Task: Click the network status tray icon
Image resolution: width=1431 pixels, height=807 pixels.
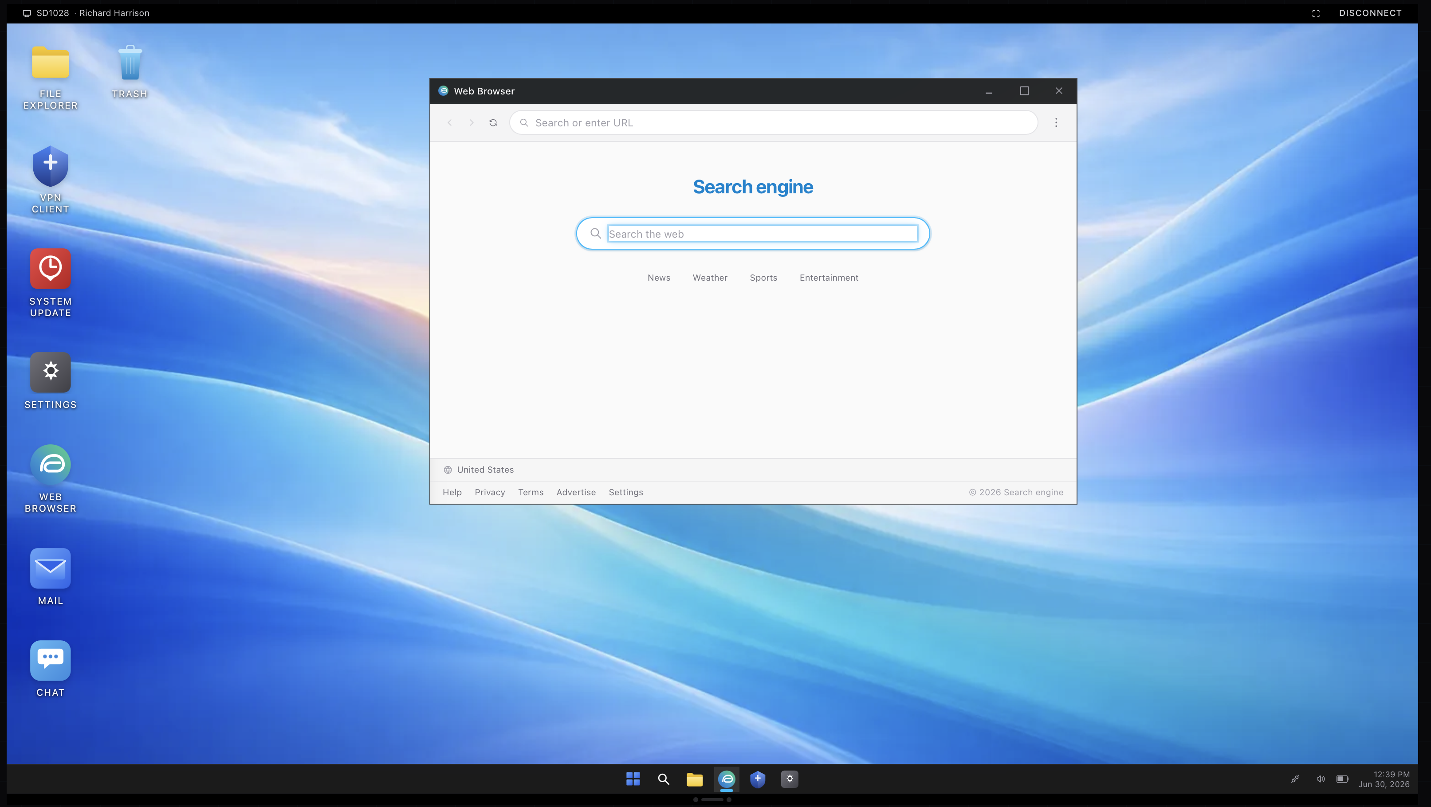Action: pos(1295,779)
